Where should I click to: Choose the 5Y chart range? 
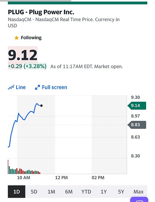tap(121, 191)
